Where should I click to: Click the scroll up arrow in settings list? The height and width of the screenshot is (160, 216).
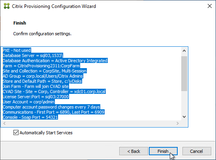click(184, 51)
